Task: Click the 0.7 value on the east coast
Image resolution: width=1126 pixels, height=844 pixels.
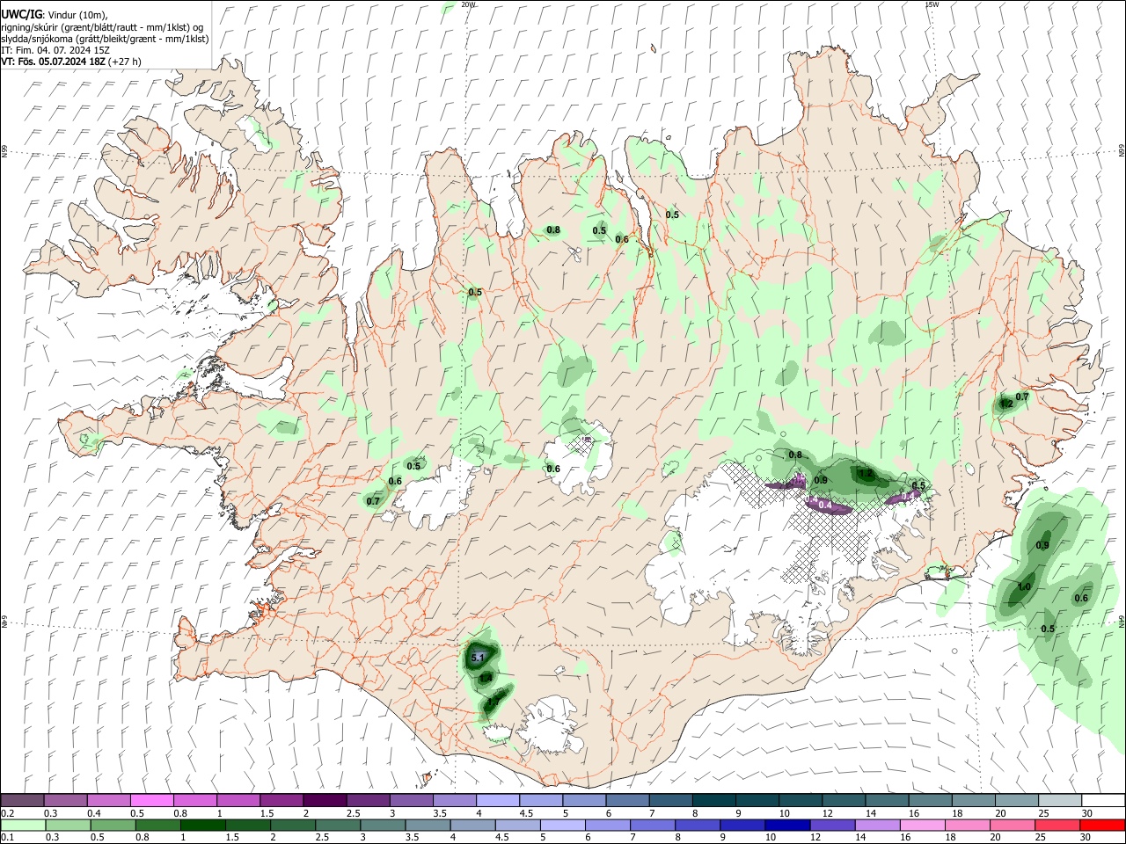Action: [1022, 397]
